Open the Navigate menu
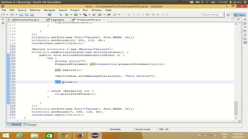This screenshot has height=139, width=248. (50, 10)
